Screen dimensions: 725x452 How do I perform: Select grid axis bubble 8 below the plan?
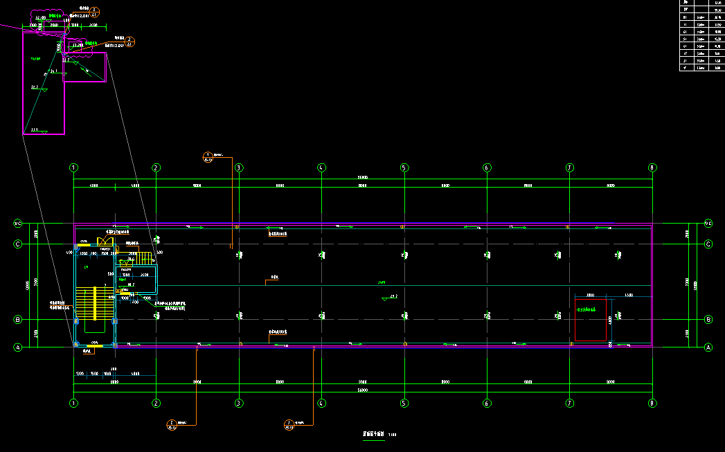coord(652,403)
